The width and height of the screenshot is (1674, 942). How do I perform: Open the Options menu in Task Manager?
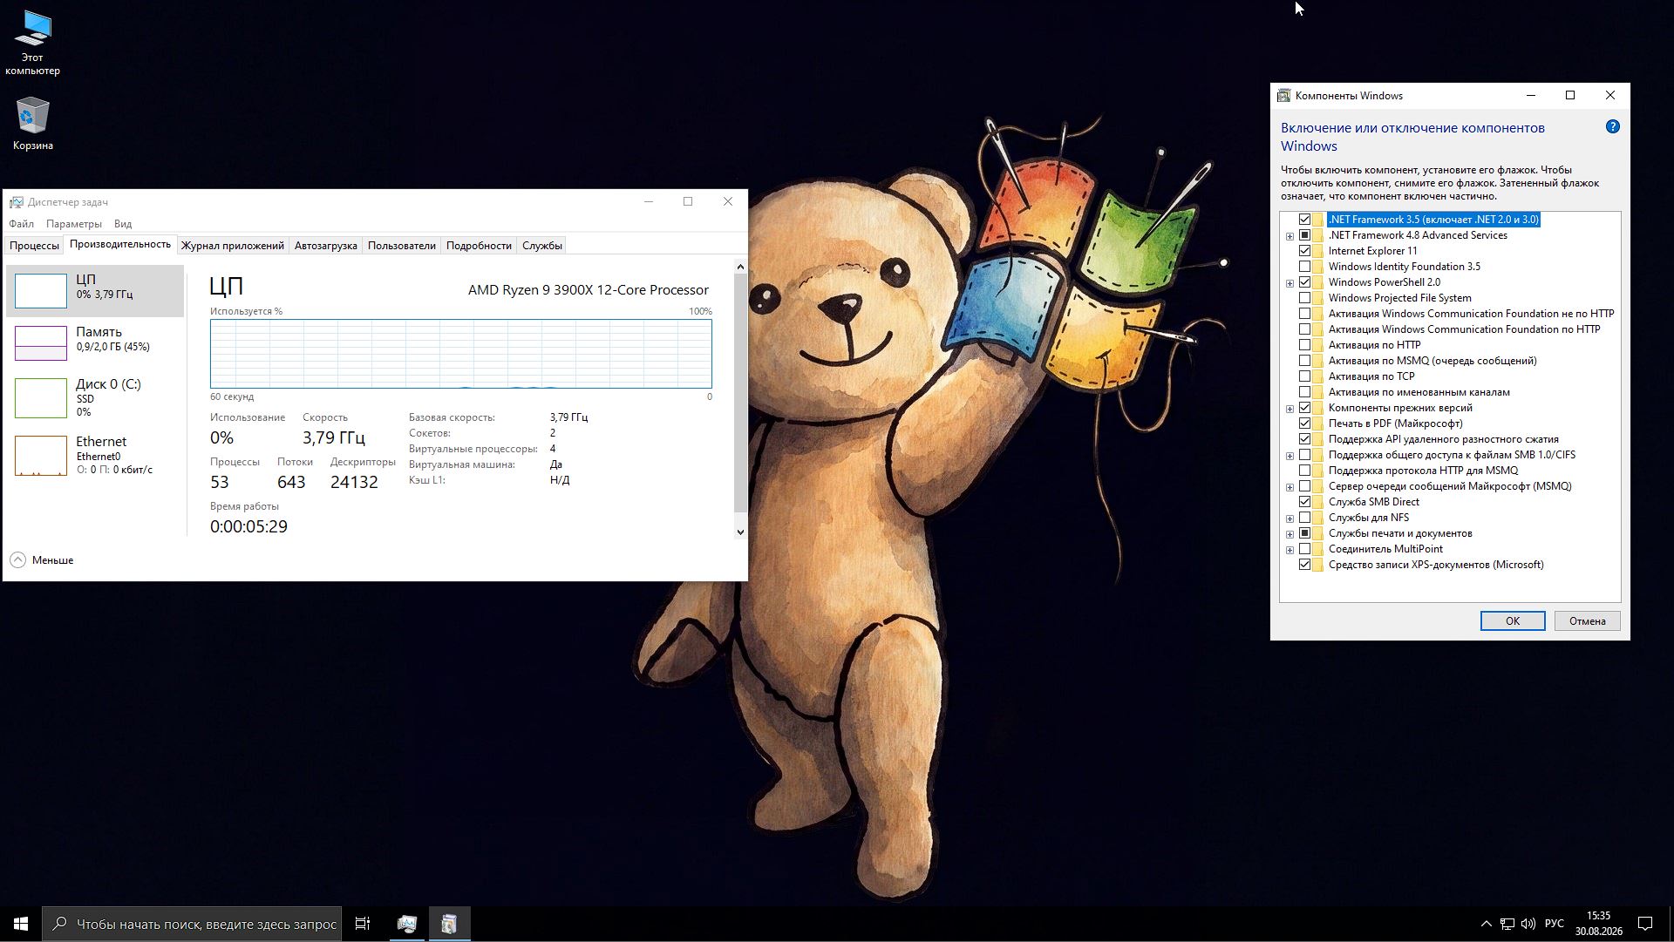point(74,224)
